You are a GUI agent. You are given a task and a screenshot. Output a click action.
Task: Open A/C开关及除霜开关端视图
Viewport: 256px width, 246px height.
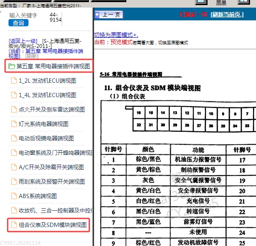click(x=51, y=167)
